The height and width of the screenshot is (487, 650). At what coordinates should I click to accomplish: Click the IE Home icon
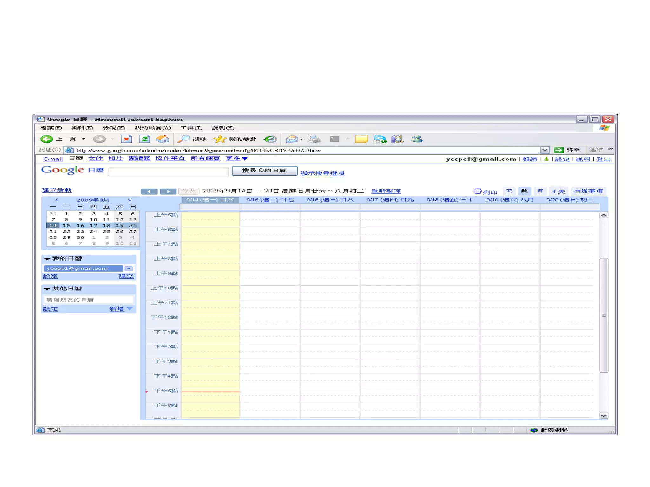(x=163, y=139)
